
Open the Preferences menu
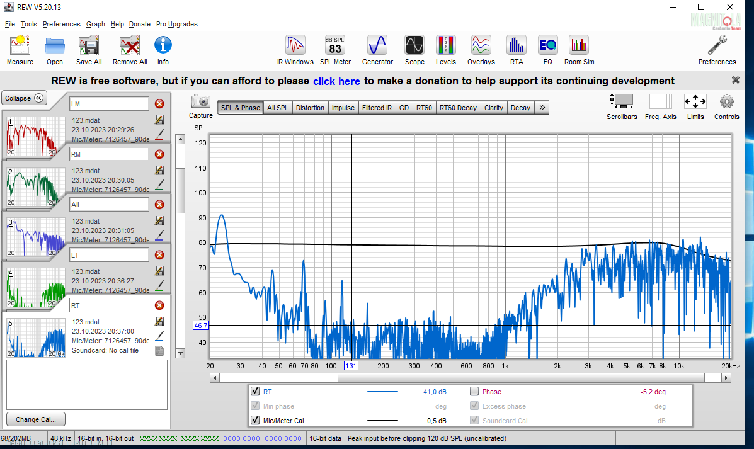[x=62, y=24]
